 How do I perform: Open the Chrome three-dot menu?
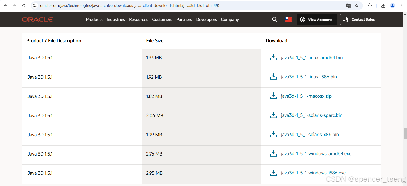[402, 6]
